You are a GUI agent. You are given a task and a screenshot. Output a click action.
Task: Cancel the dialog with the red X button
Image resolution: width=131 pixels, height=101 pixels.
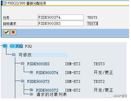(x=13, y=32)
